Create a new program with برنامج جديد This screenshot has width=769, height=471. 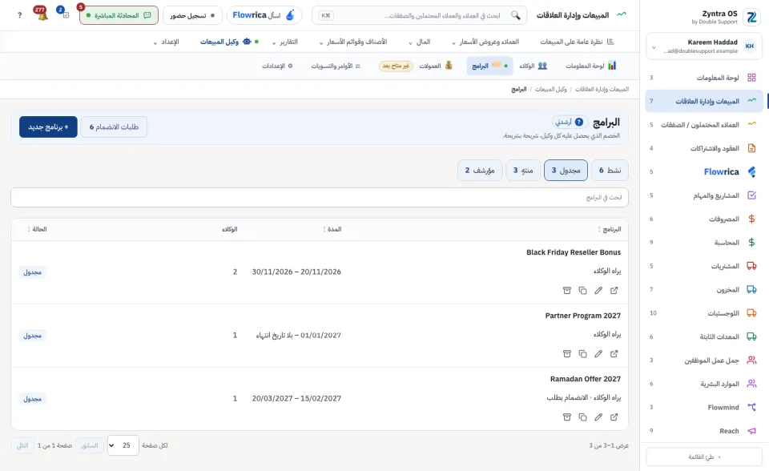49,127
